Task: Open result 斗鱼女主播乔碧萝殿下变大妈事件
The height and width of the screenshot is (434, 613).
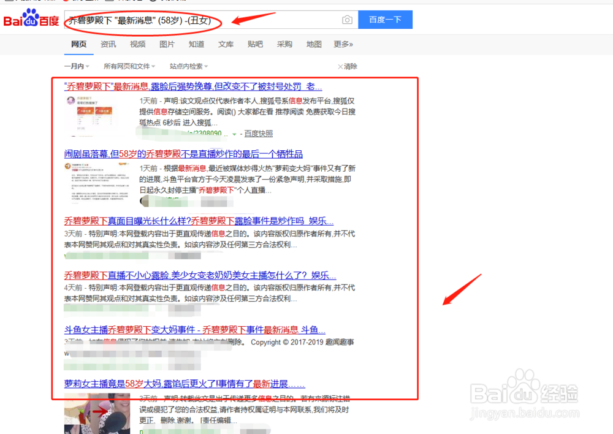Action: pos(195,330)
